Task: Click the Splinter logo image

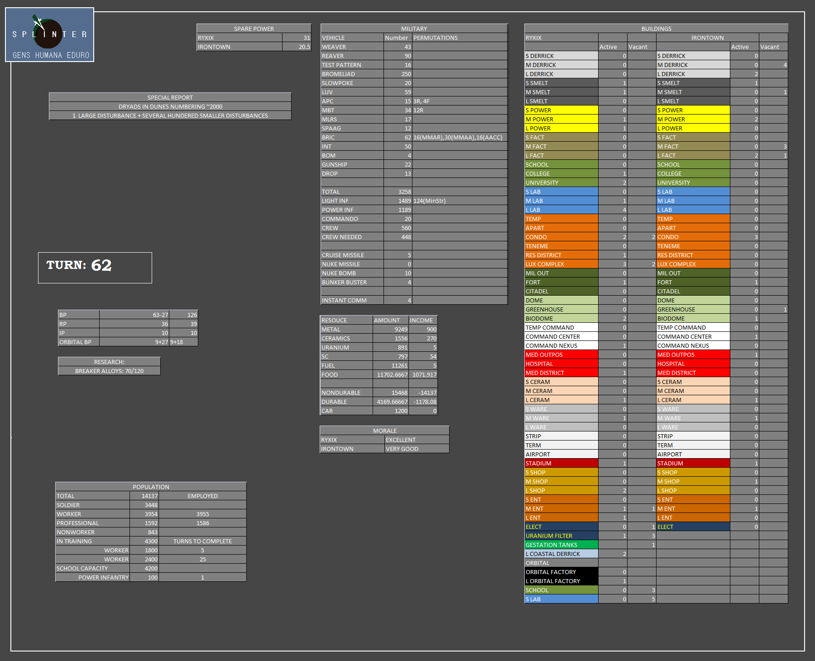Action: click(x=50, y=35)
